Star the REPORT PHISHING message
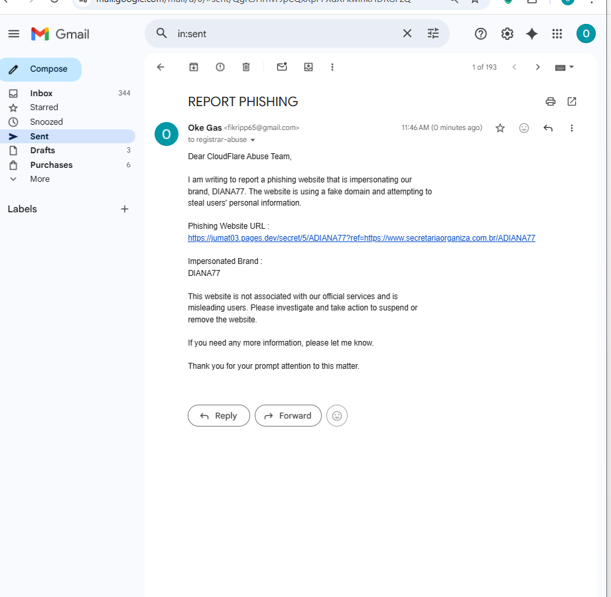 click(x=500, y=128)
